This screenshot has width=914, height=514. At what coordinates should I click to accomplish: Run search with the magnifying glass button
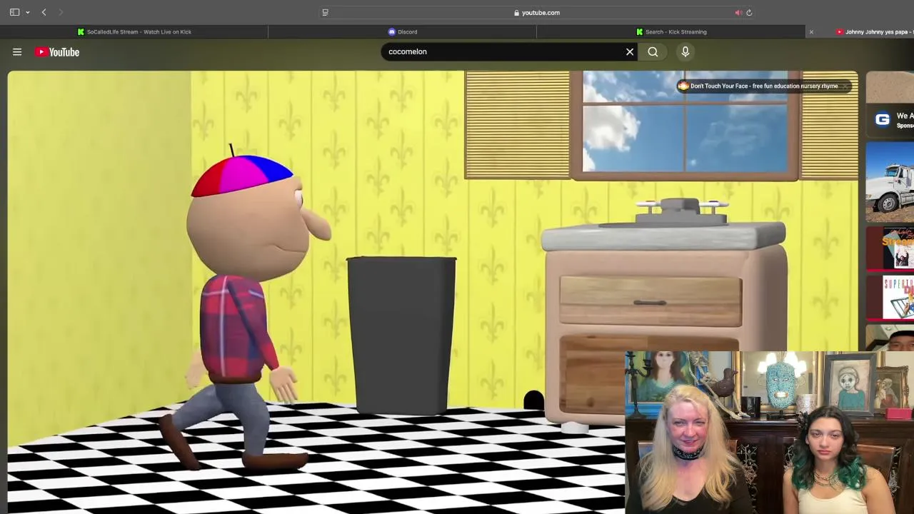point(653,51)
